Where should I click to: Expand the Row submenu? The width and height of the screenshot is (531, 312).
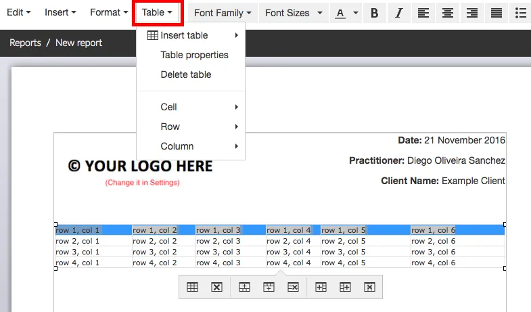191,127
